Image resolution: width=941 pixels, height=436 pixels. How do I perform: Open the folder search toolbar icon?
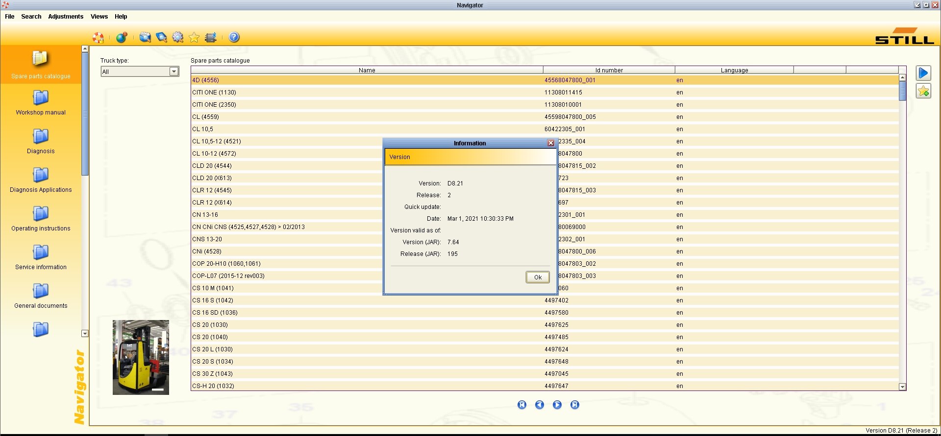coord(145,37)
